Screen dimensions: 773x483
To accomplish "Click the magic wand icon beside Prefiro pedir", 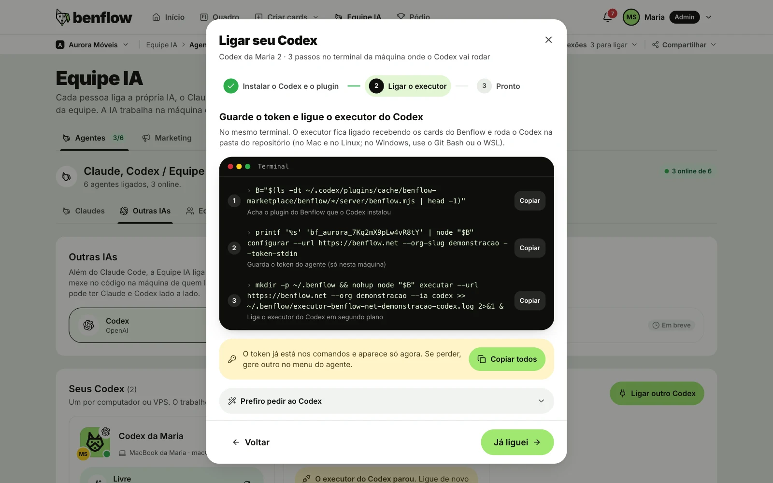I will (232, 401).
